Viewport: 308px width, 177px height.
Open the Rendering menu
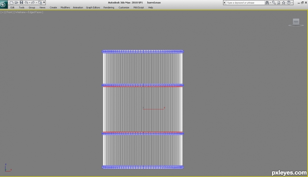109,7
